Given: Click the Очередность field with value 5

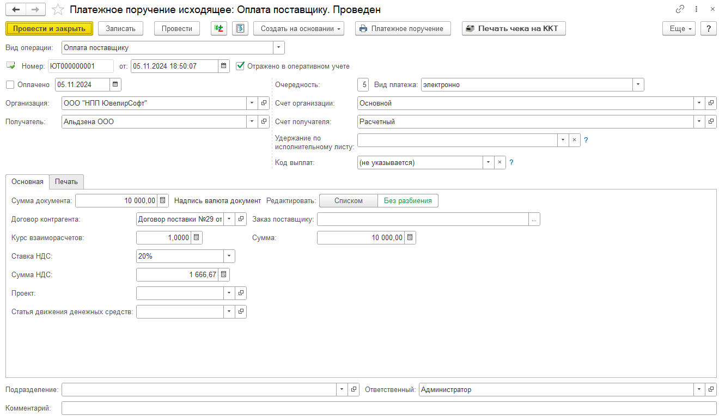Looking at the screenshot, I should [363, 85].
